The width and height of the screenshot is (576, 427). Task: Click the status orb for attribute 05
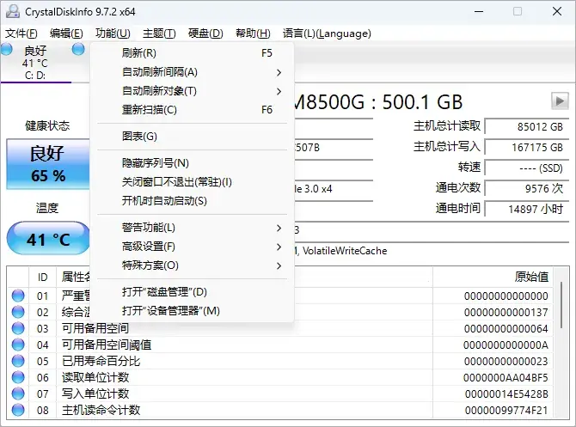tap(18, 361)
